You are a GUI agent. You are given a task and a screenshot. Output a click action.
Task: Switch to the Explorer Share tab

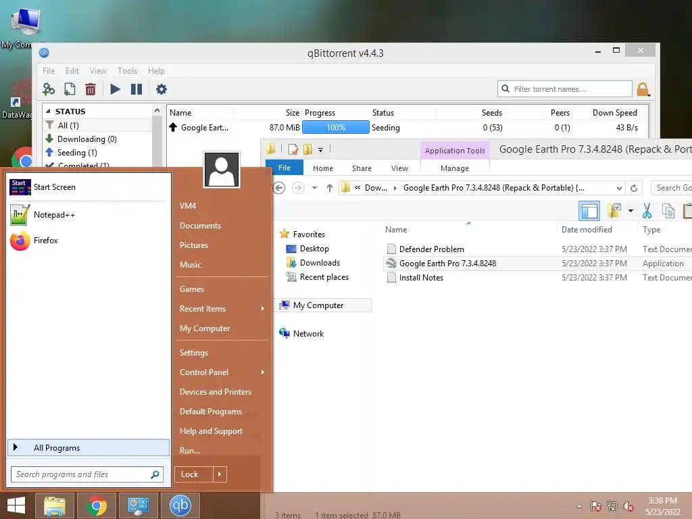click(x=362, y=168)
